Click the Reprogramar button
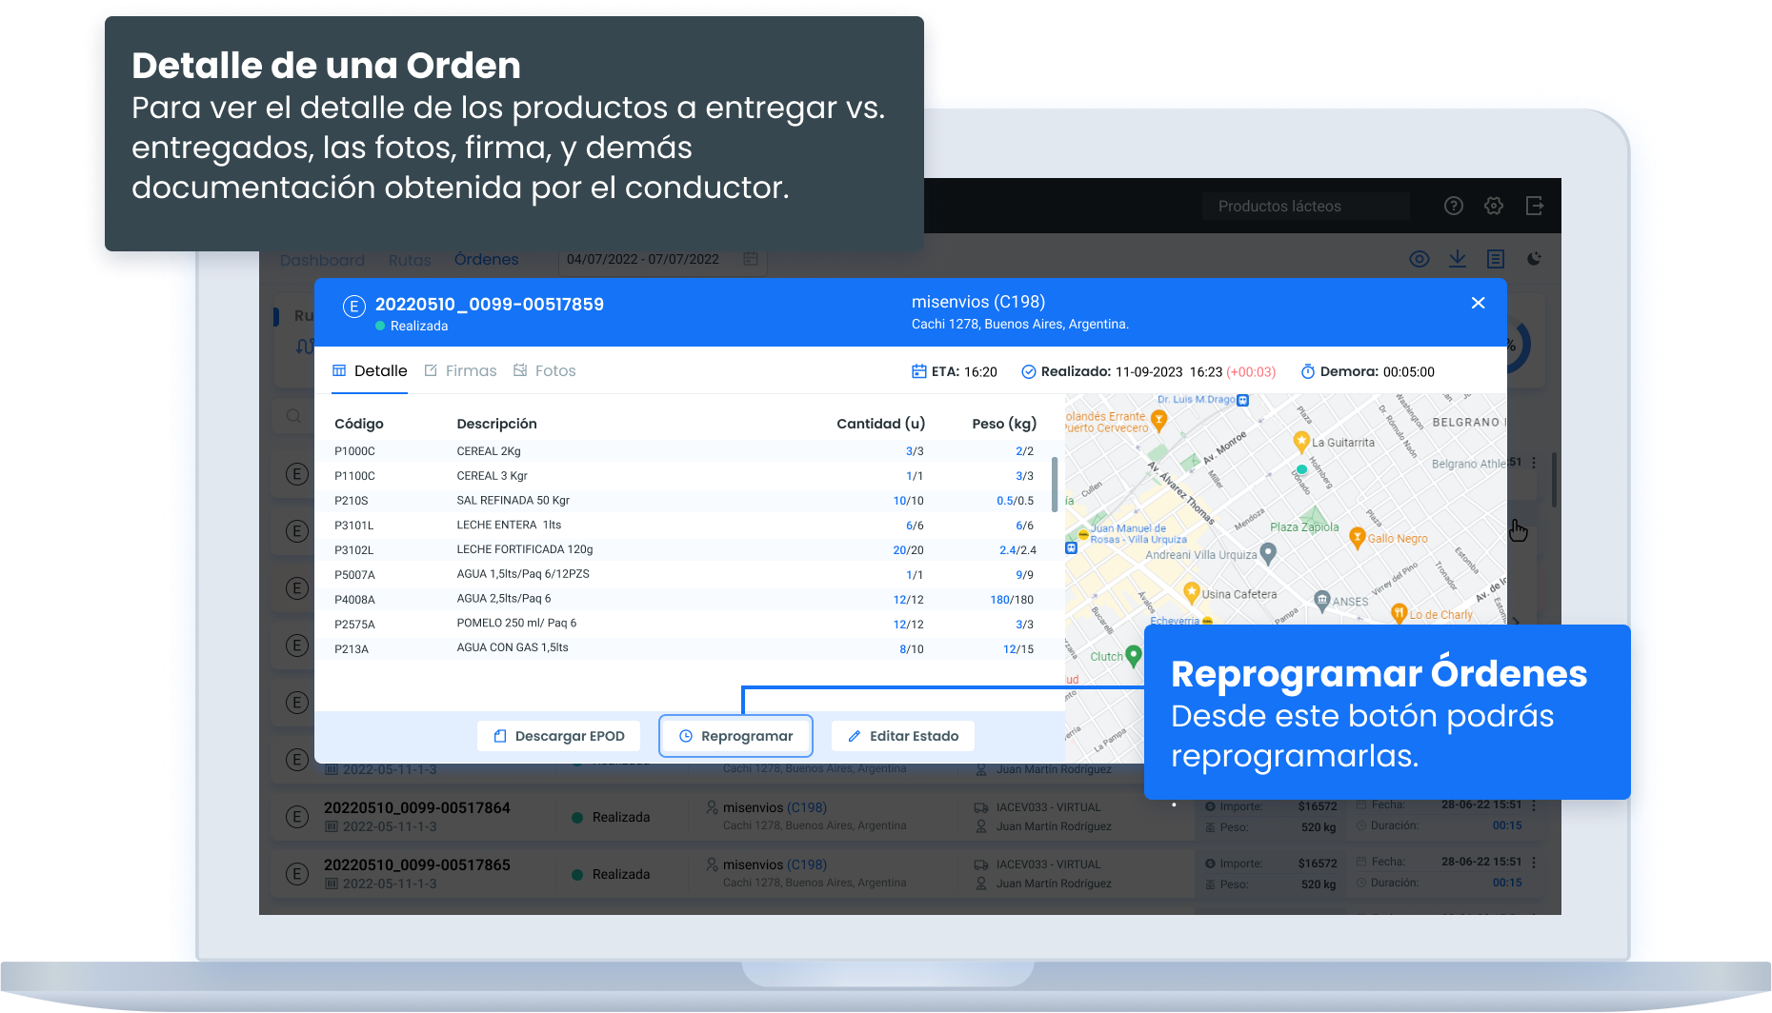 (x=735, y=736)
